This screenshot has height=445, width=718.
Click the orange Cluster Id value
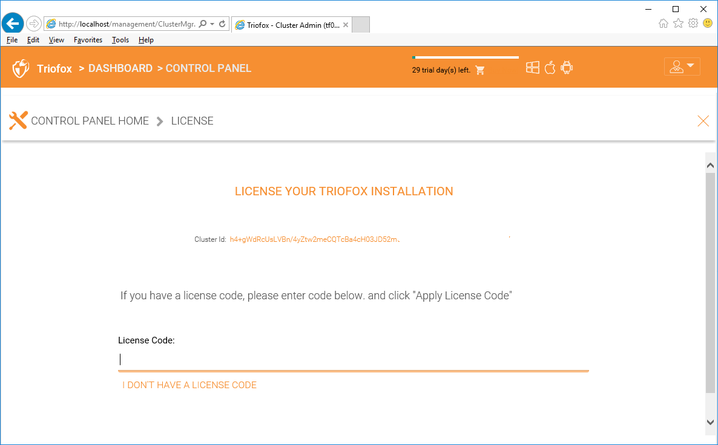pos(315,239)
